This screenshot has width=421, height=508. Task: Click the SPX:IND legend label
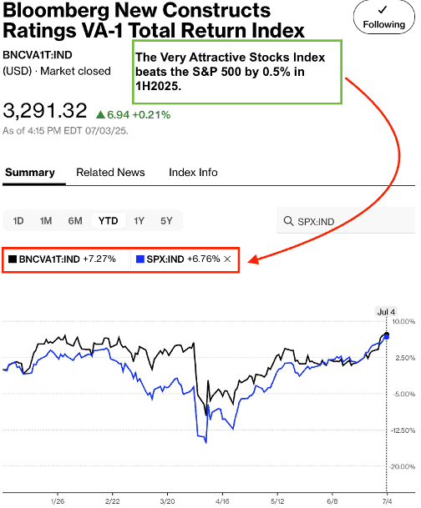tap(165, 259)
